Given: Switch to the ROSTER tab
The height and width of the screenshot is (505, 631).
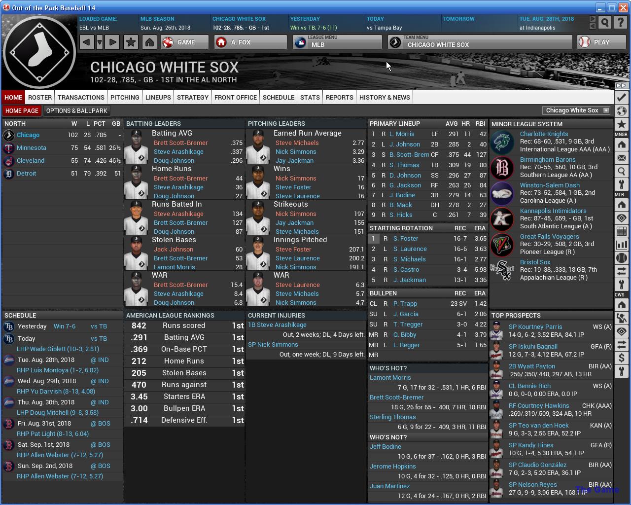Looking at the screenshot, I should [40, 98].
